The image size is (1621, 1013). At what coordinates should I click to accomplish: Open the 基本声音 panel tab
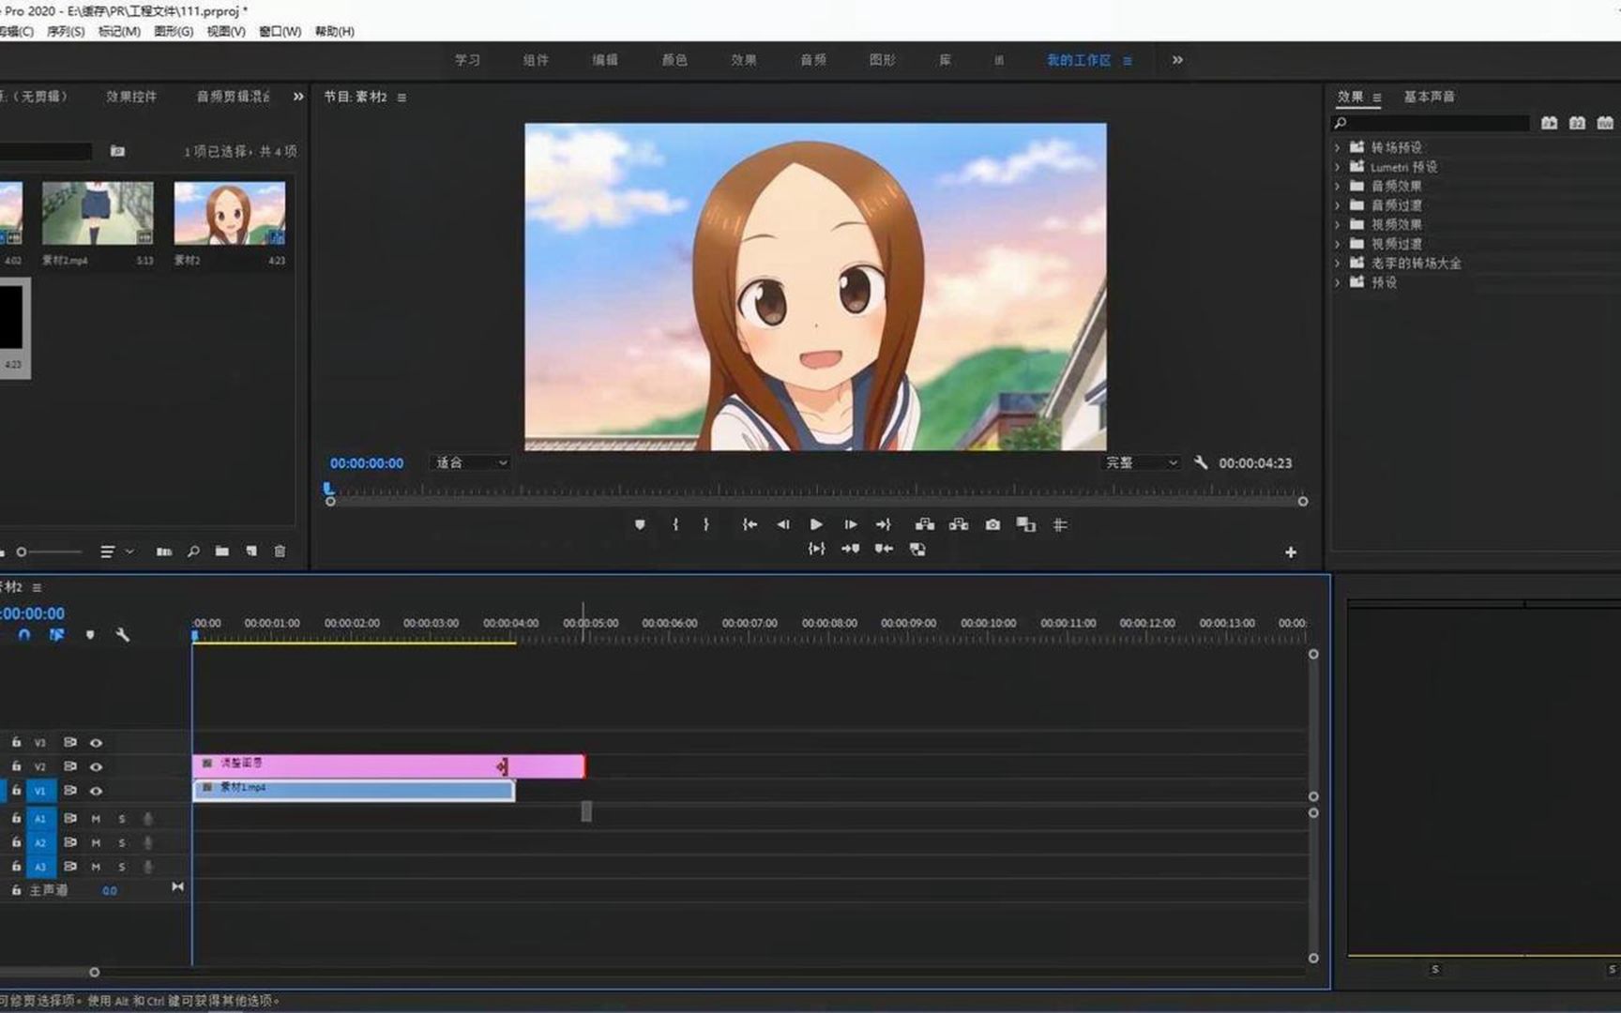(x=1429, y=97)
